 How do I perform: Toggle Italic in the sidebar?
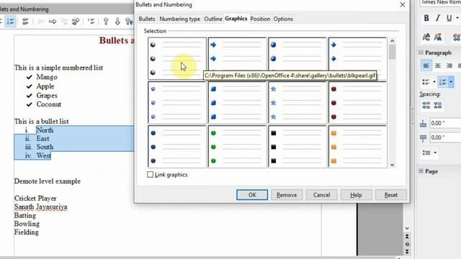438,18
